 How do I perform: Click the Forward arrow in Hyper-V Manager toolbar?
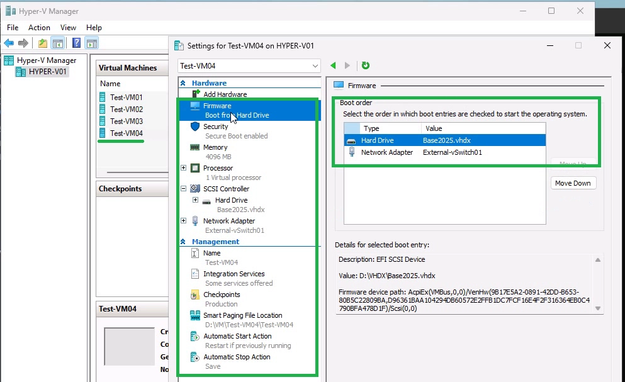23,43
